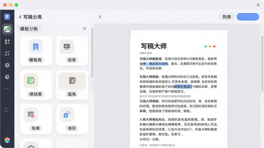The height and width of the screenshot is (148, 264).
Task: Click the colorful round avatar icon
Action: tap(7, 140)
